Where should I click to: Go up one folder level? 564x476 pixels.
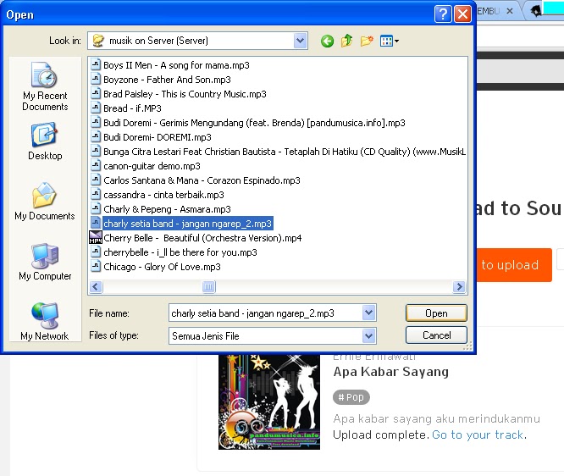coord(346,41)
